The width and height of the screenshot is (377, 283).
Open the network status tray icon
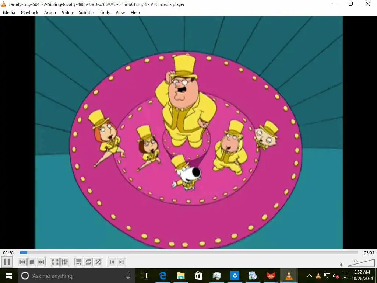(327, 276)
